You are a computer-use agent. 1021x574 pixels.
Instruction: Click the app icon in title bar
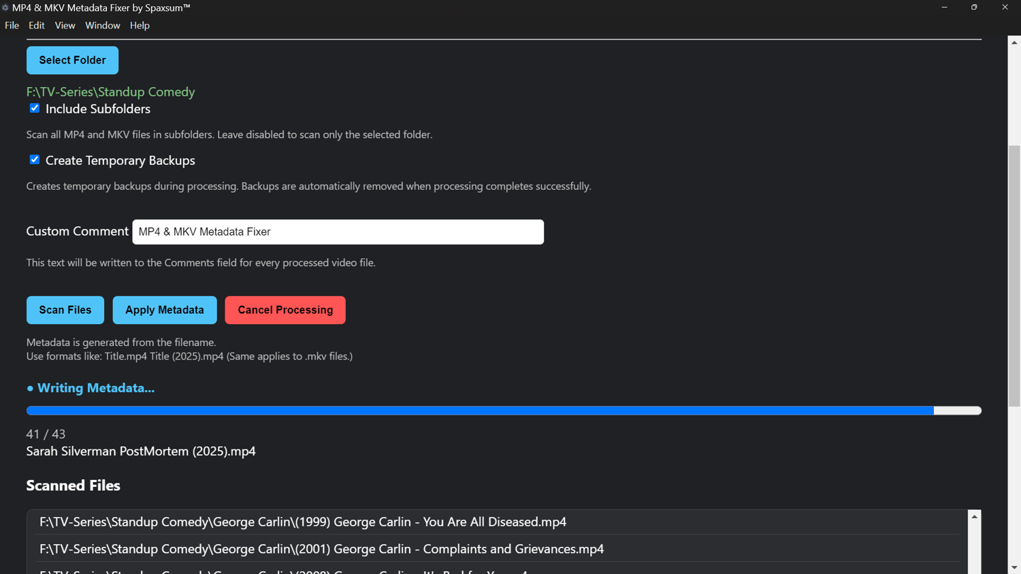click(x=5, y=7)
